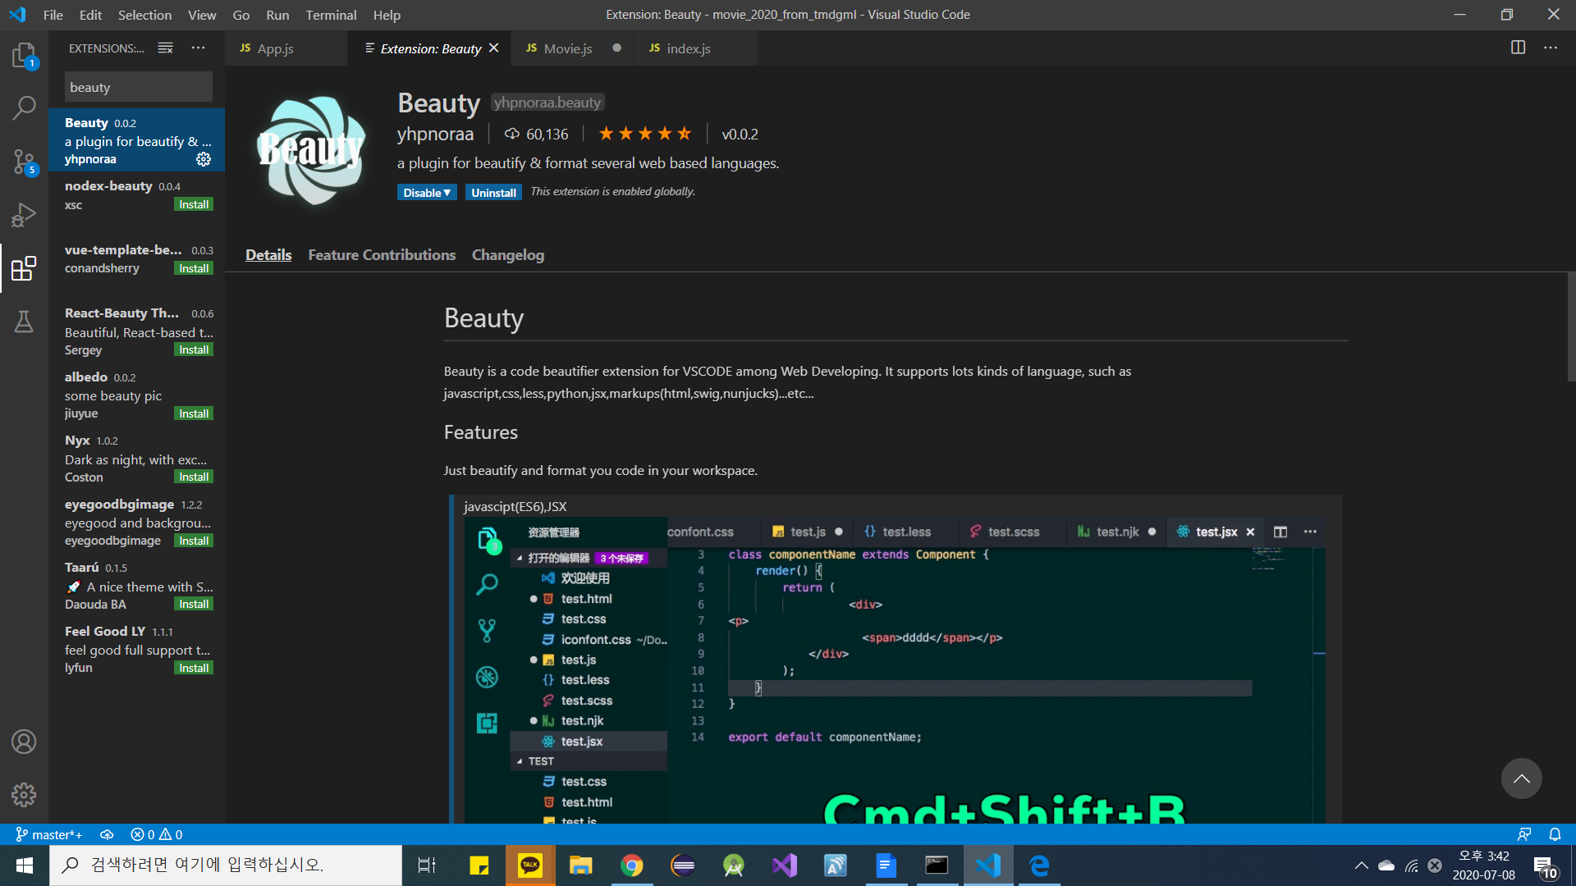Expand the Disable dropdown button

coord(427,193)
